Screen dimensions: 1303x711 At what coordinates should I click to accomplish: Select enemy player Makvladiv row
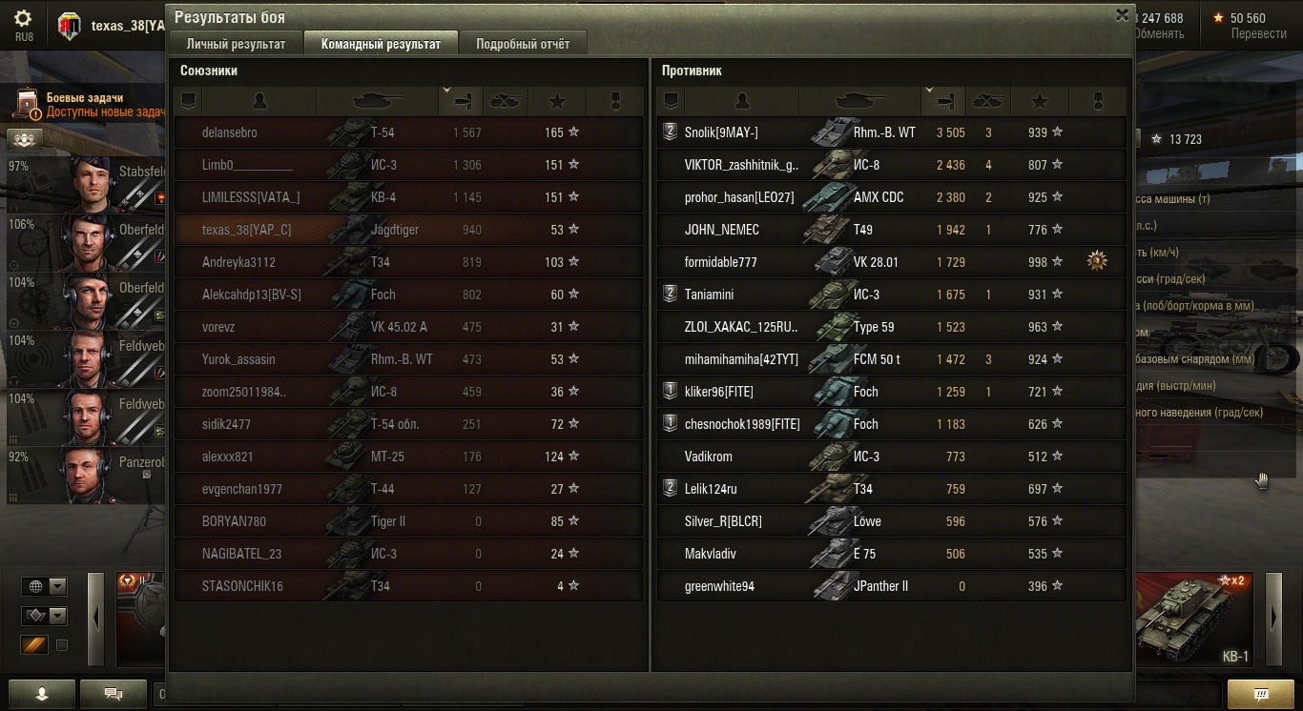click(892, 554)
